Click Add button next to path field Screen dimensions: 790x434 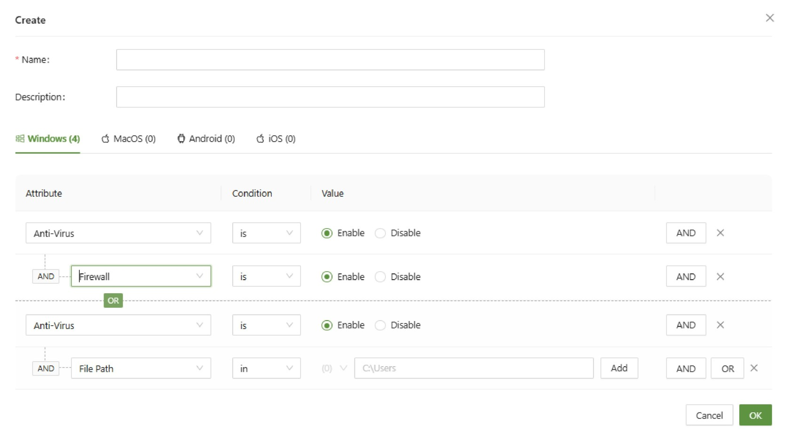pos(619,368)
